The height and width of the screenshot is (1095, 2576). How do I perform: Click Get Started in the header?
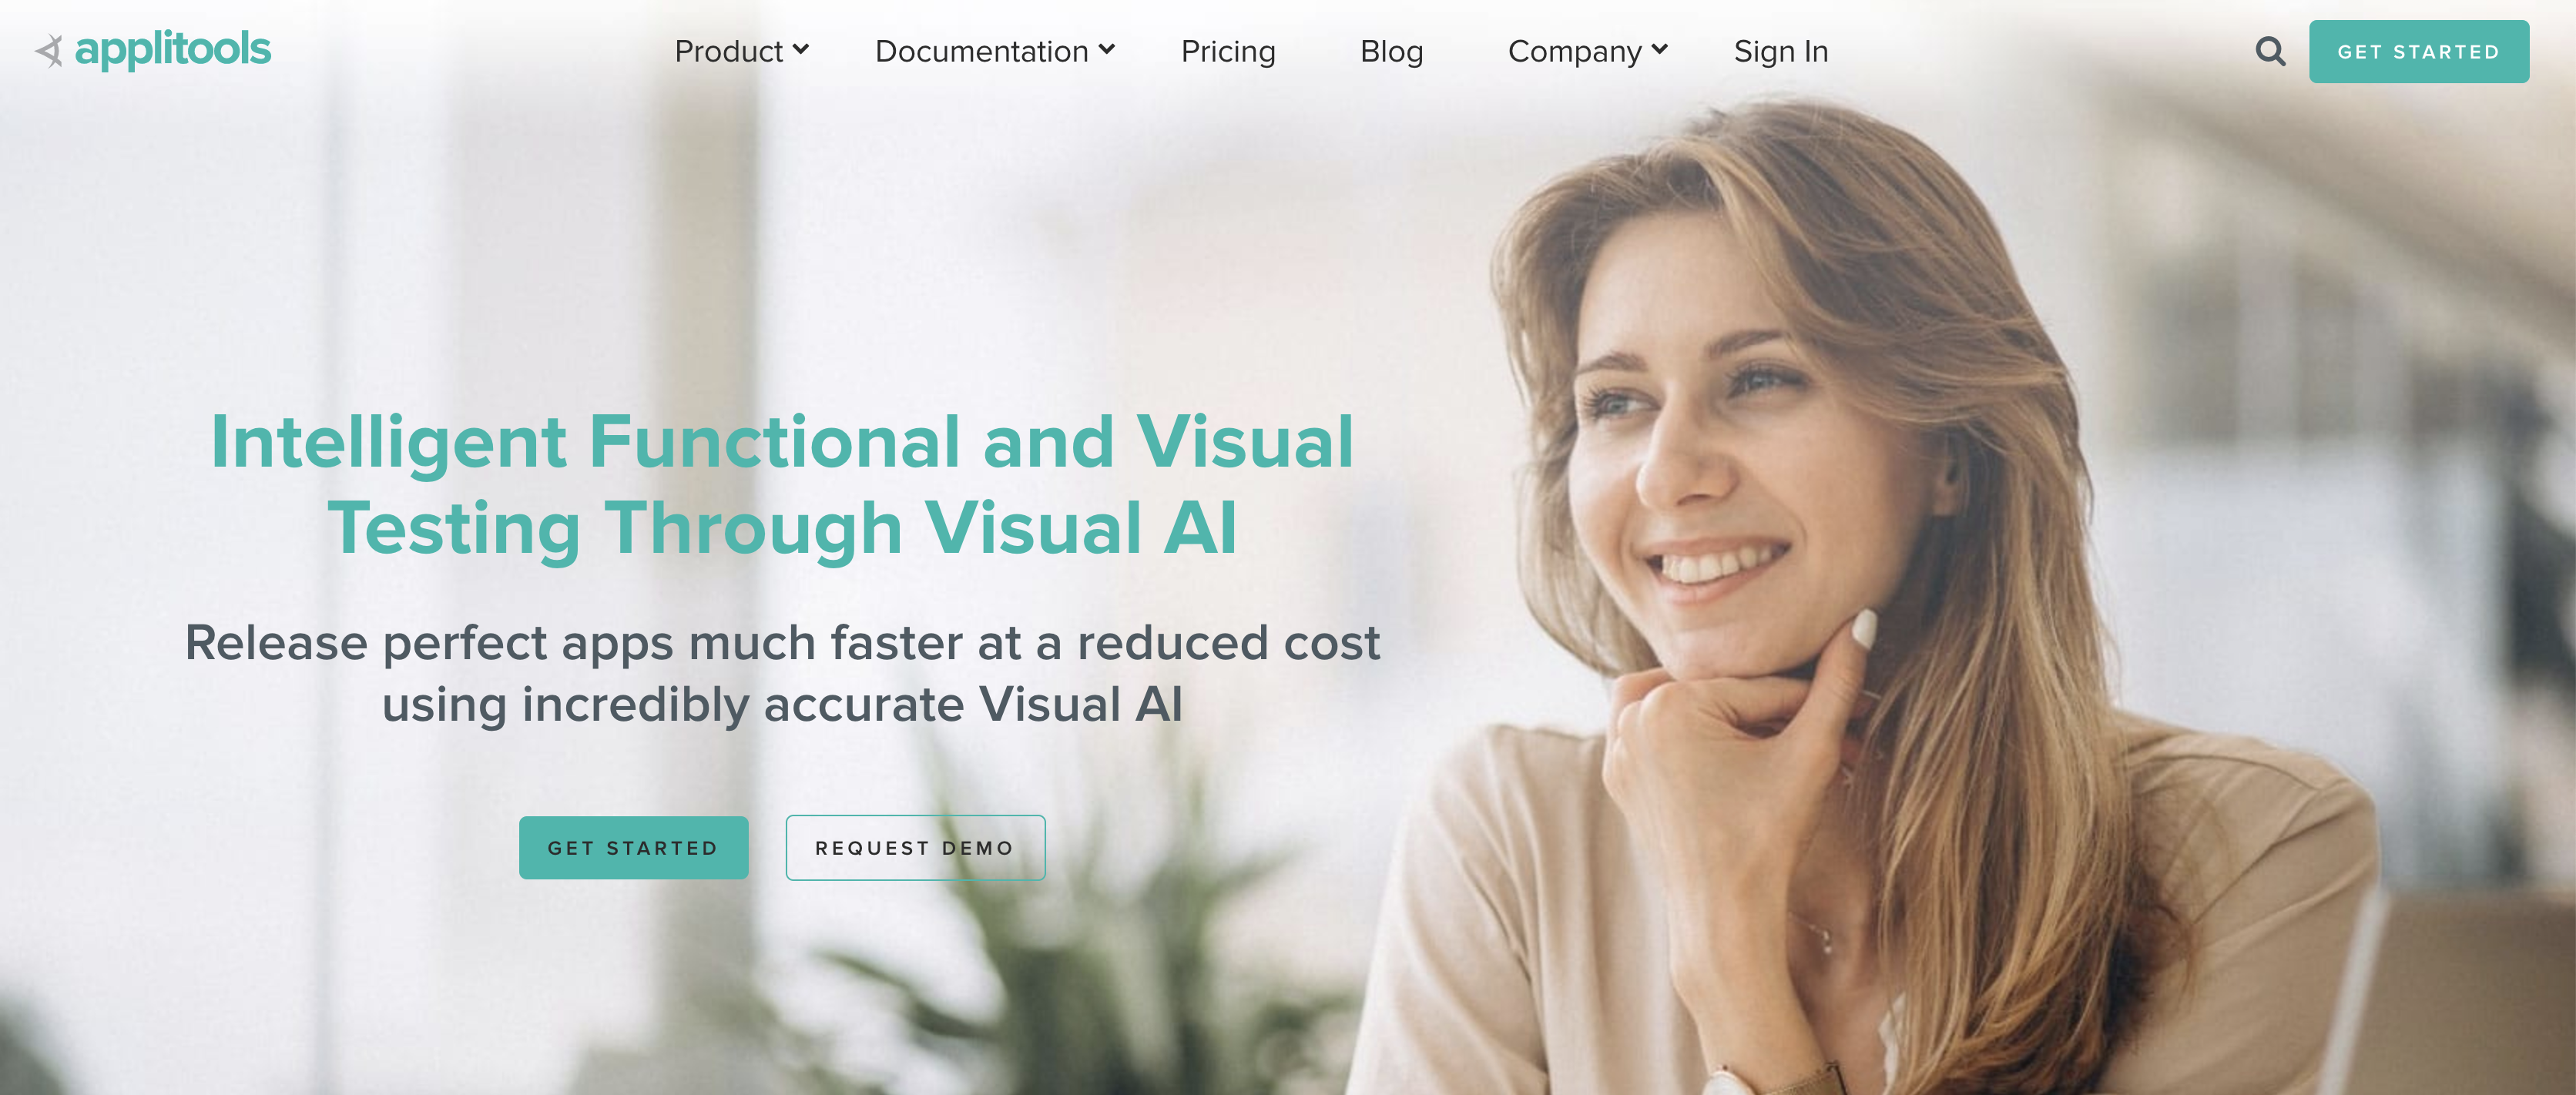pos(2418,51)
